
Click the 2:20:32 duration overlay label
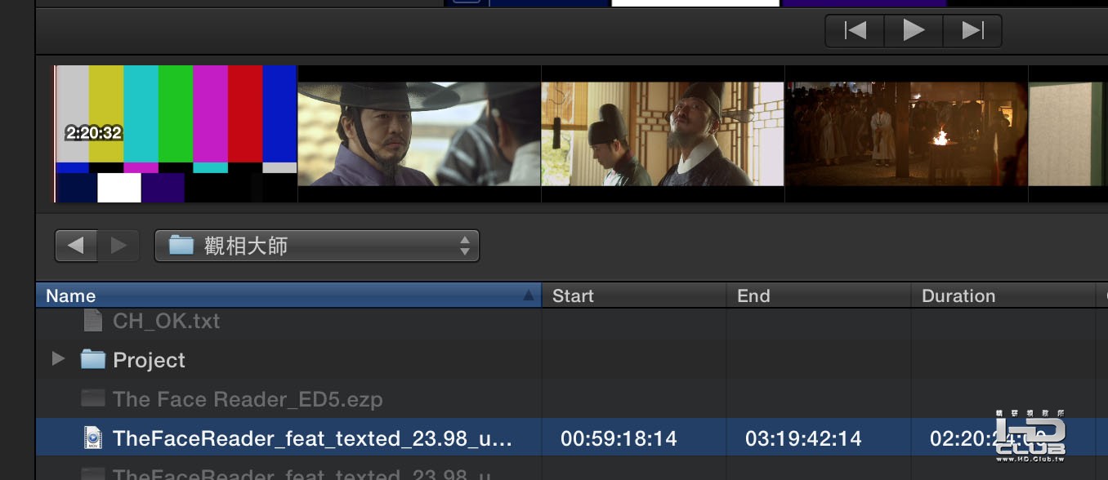(94, 132)
